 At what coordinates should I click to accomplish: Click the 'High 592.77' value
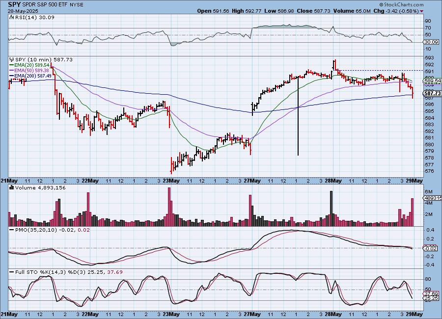point(247,11)
